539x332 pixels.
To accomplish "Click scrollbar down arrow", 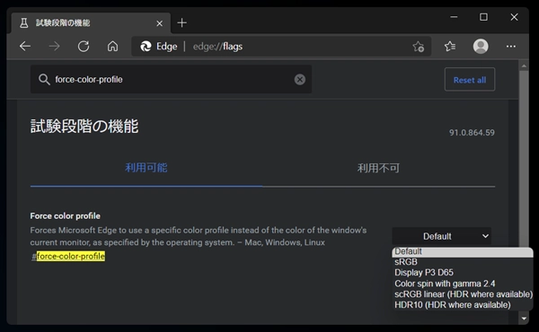I will (524, 319).
